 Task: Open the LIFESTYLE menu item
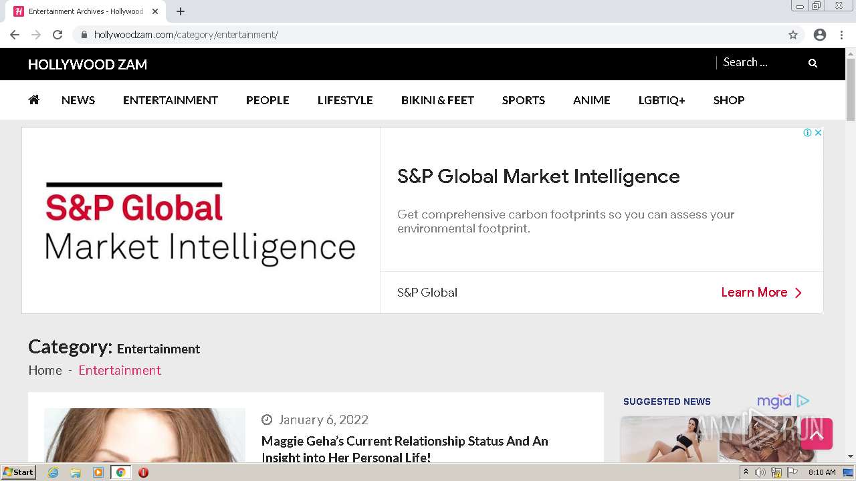[345, 100]
